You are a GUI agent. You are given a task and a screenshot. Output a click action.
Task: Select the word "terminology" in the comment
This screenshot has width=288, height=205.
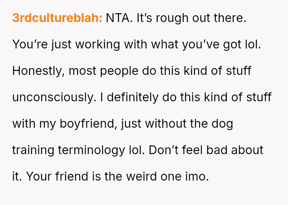pyautogui.click(x=91, y=150)
